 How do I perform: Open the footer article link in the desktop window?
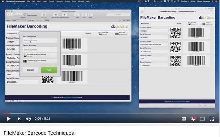coord(71,97)
